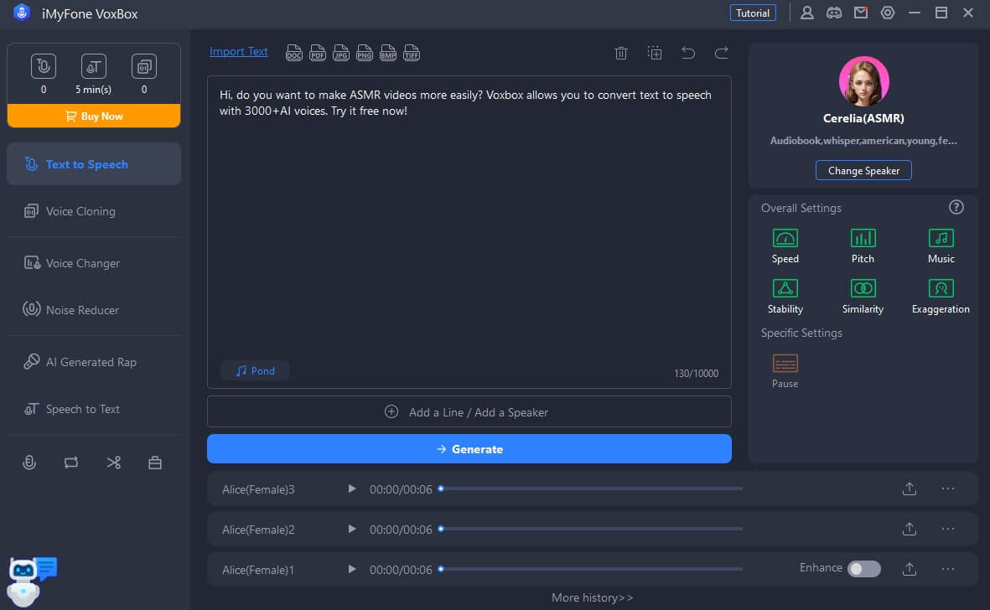Open the Music setting
The image size is (990, 610).
click(941, 246)
